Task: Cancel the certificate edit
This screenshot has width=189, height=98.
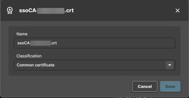Action: point(145,86)
